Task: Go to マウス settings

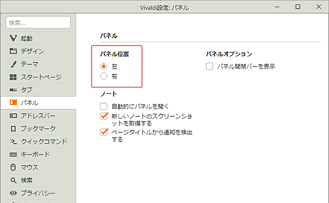Action: pyautogui.click(x=38, y=167)
